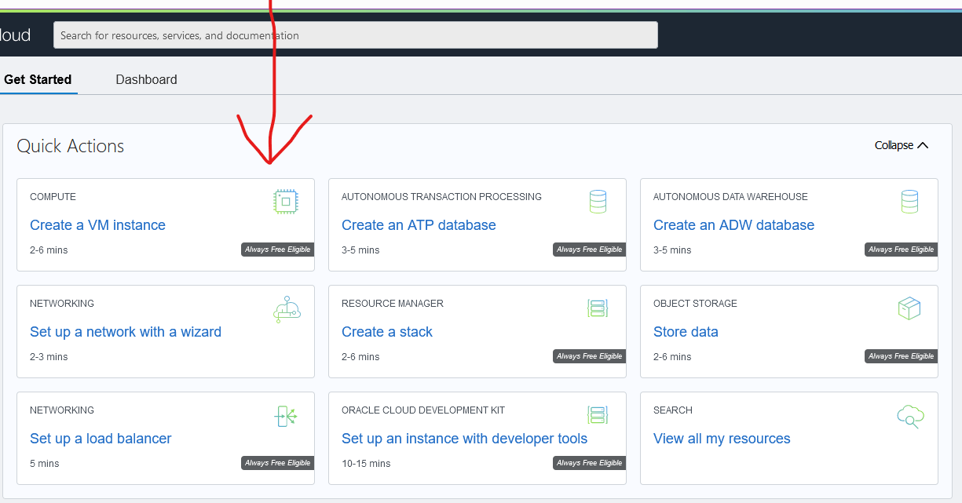Click Always Free Eligible badge on Store data card

click(901, 356)
